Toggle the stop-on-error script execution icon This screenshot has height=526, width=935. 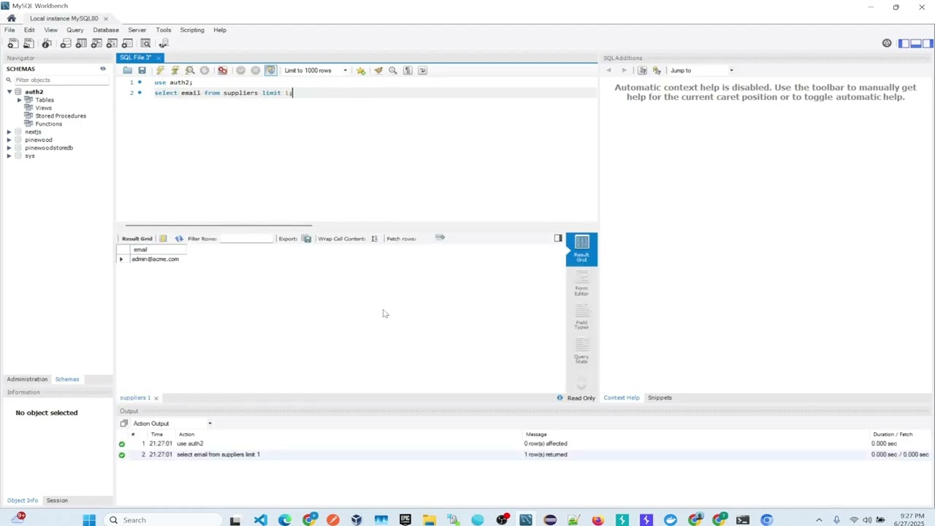(x=222, y=70)
